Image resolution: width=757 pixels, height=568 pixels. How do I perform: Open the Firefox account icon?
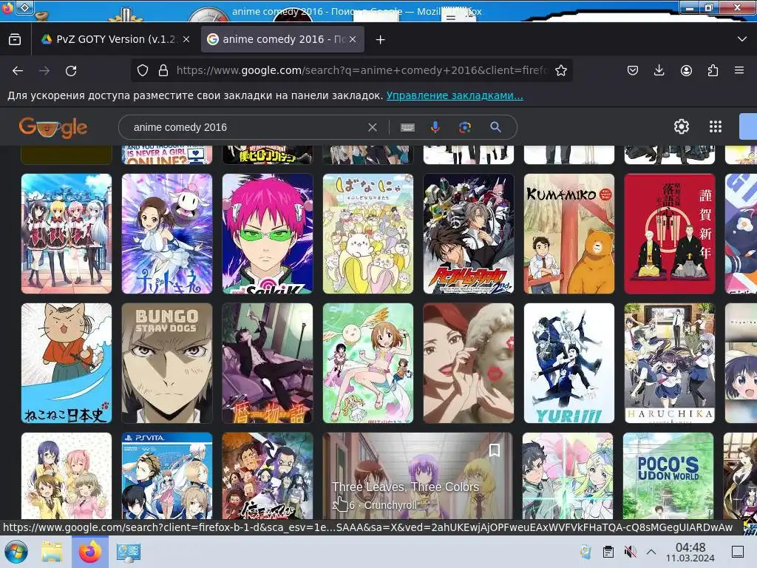[686, 70]
